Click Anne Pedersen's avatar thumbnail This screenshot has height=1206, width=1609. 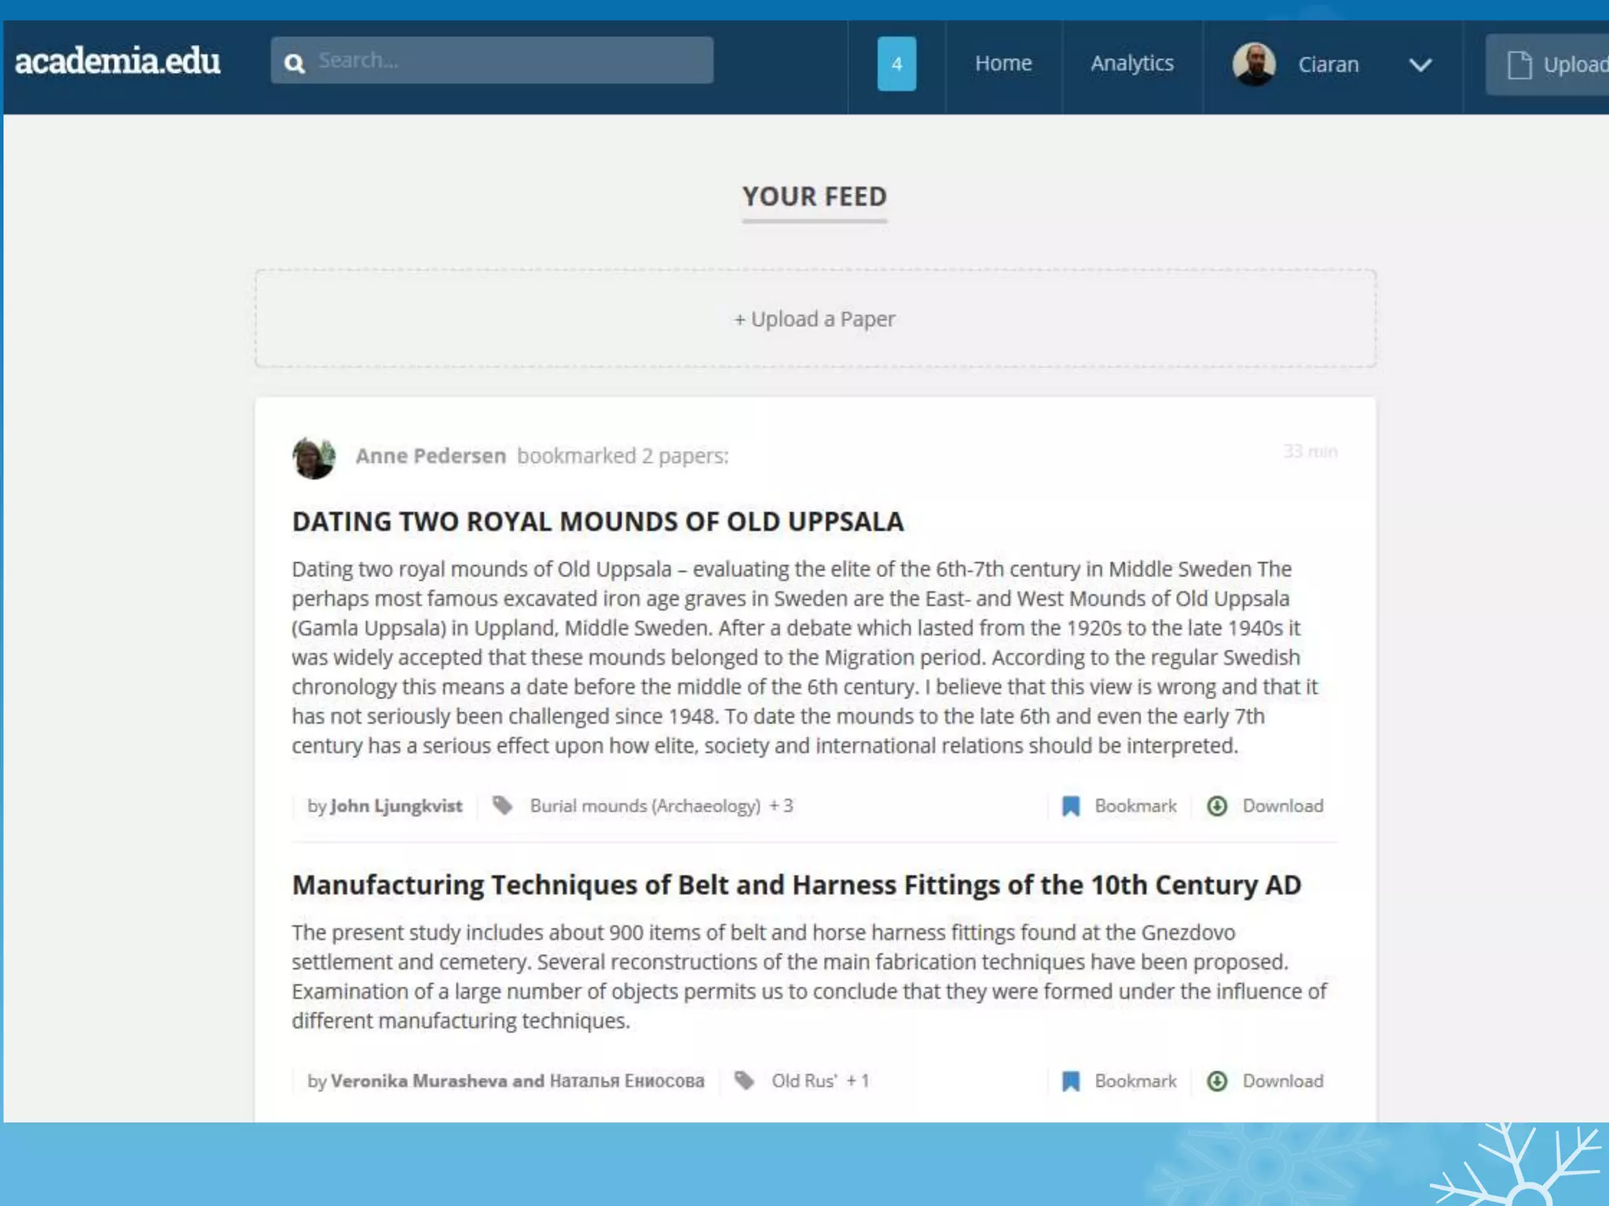click(313, 457)
